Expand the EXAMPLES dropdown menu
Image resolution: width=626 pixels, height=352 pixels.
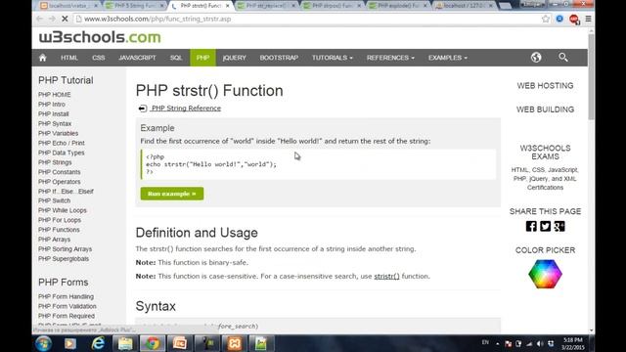(x=448, y=58)
